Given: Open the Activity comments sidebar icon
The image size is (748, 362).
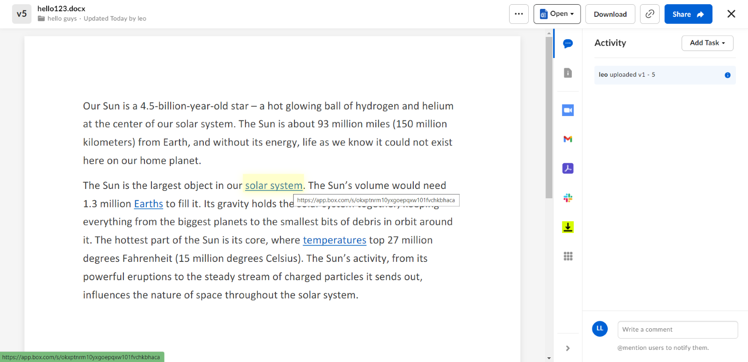Looking at the screenshot, I should click(568, 44).
